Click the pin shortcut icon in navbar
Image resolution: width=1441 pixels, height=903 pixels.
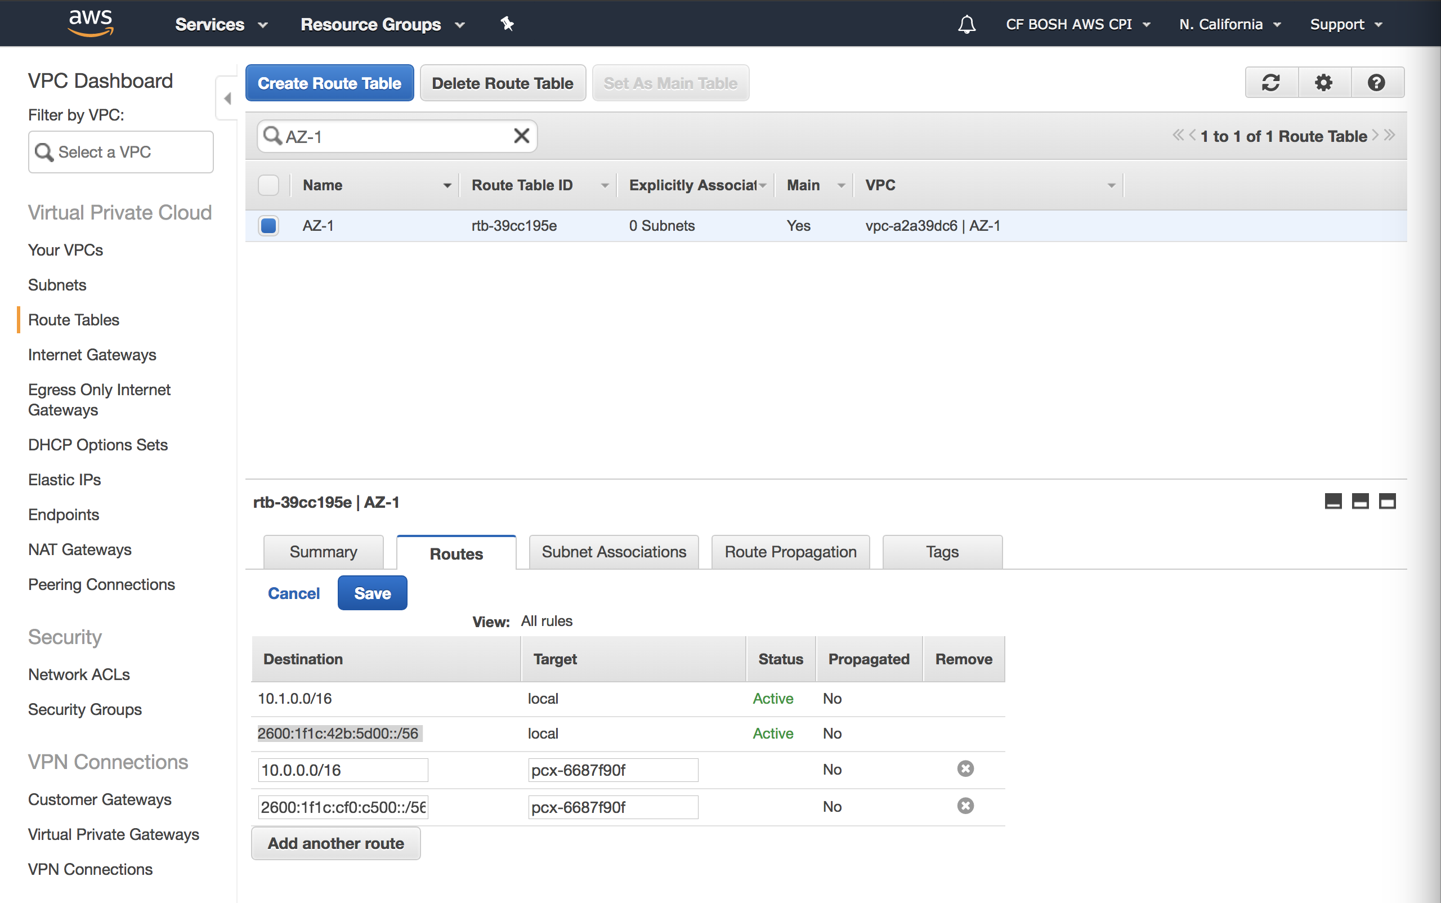[x=507, y=24]
